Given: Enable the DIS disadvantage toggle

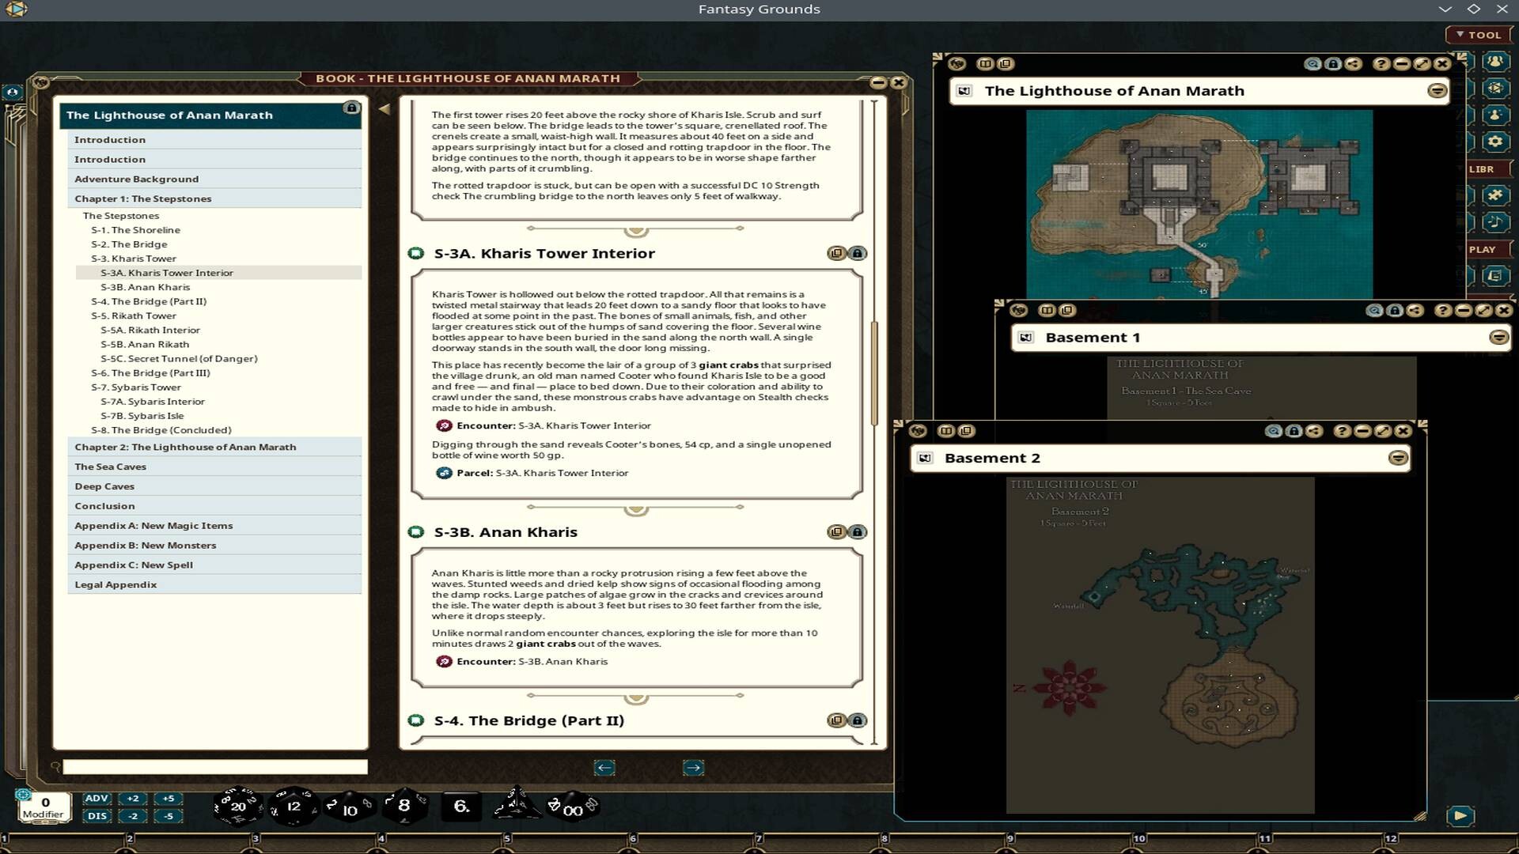Looking at the screenshot, I should point(98,817).
